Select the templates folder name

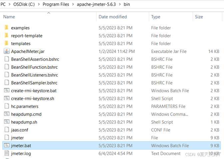coord(21,43)
